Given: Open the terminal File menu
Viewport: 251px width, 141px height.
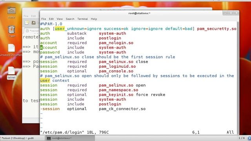Looking at the screenshot, I should pyautogui.click(x=44, y=19).
